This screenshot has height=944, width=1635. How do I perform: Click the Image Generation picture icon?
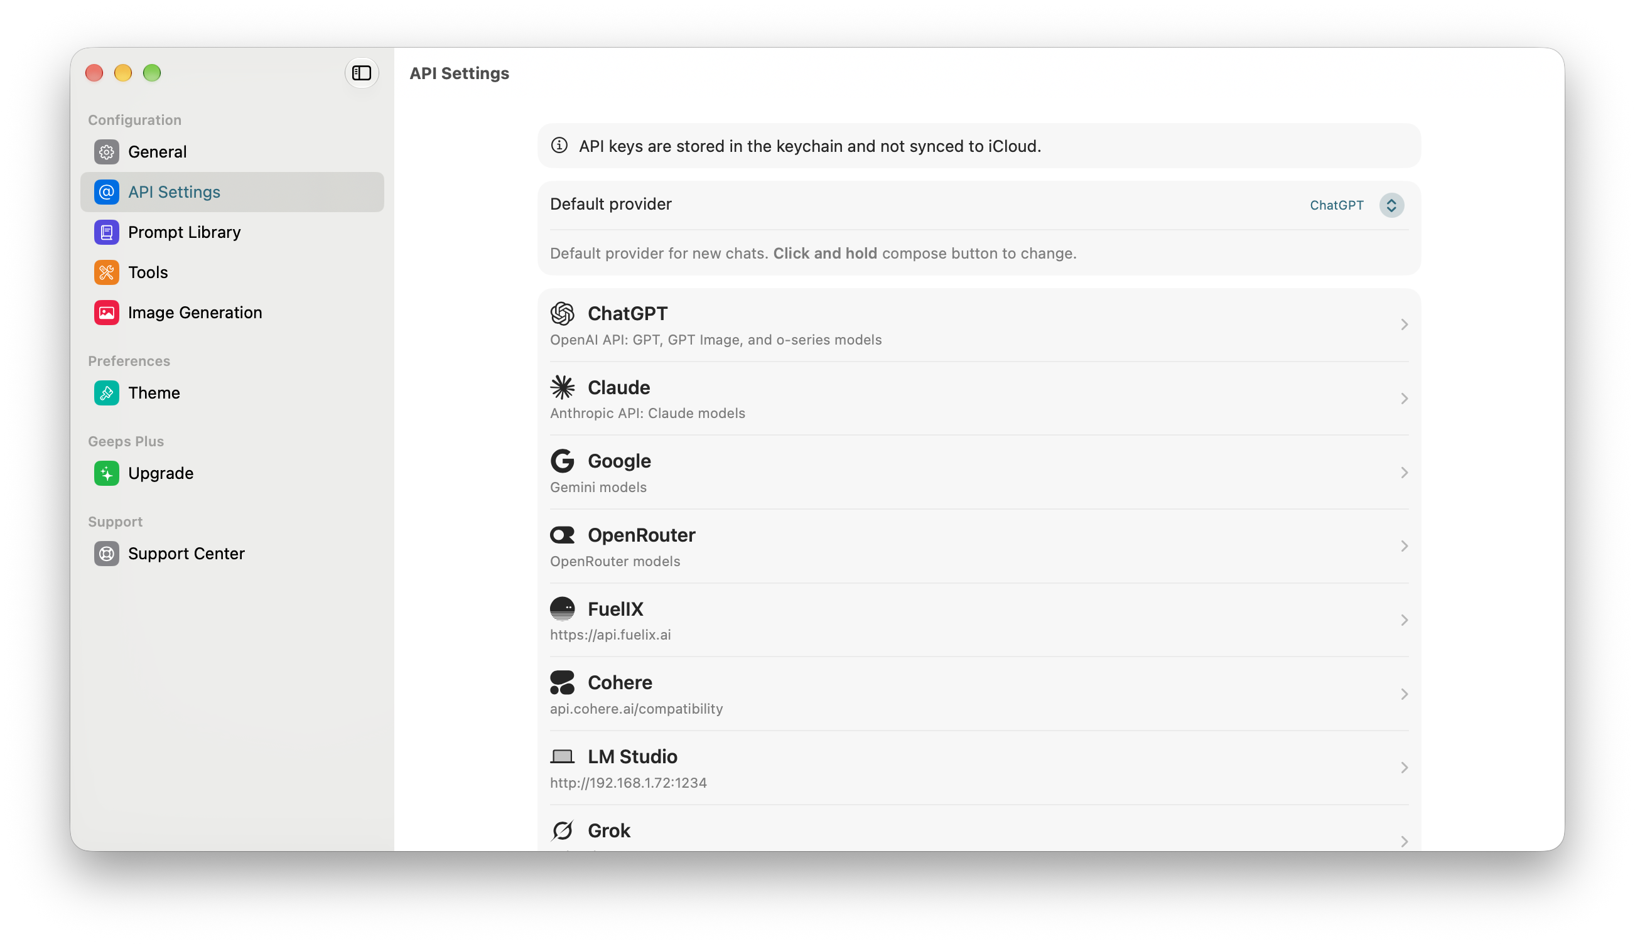coord(106,313)
